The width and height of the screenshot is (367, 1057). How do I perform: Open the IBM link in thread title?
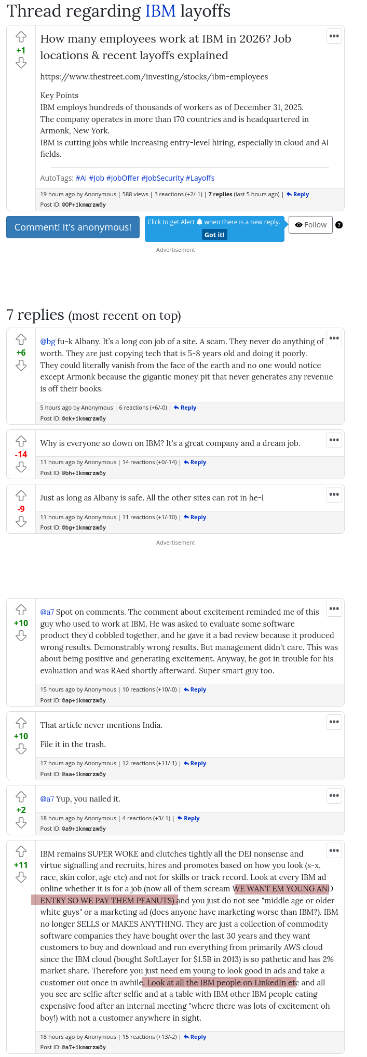[160, 11]
